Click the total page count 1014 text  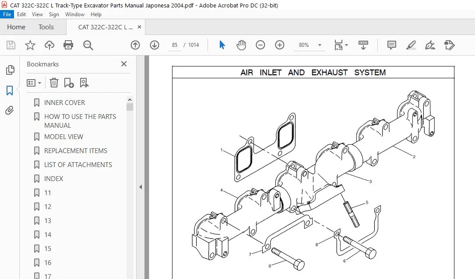194,45
